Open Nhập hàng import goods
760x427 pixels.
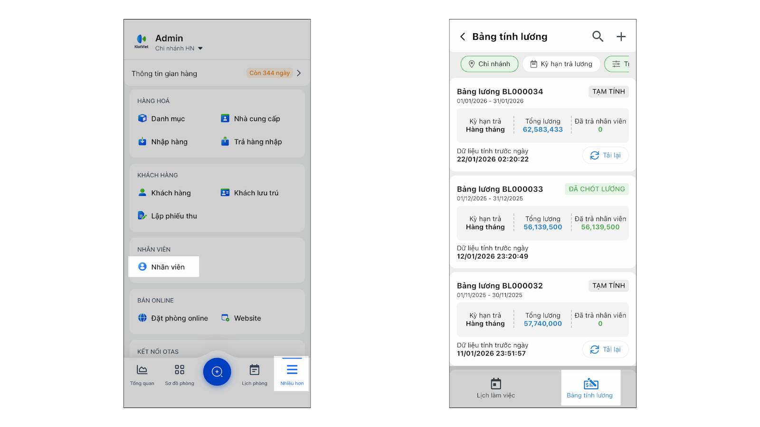click(163, 142)
